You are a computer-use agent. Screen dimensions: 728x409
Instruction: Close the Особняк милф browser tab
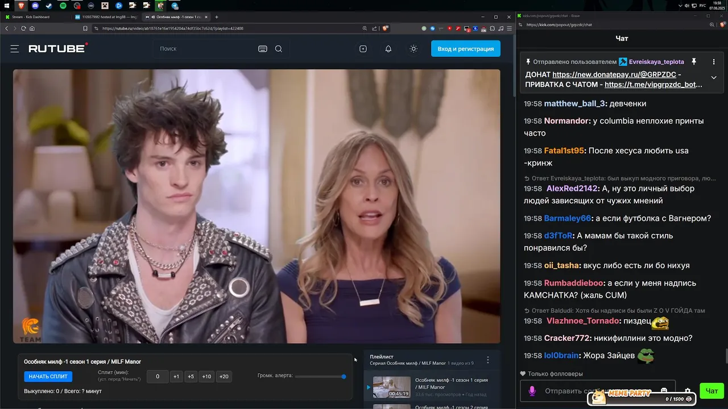coord(207,17)
